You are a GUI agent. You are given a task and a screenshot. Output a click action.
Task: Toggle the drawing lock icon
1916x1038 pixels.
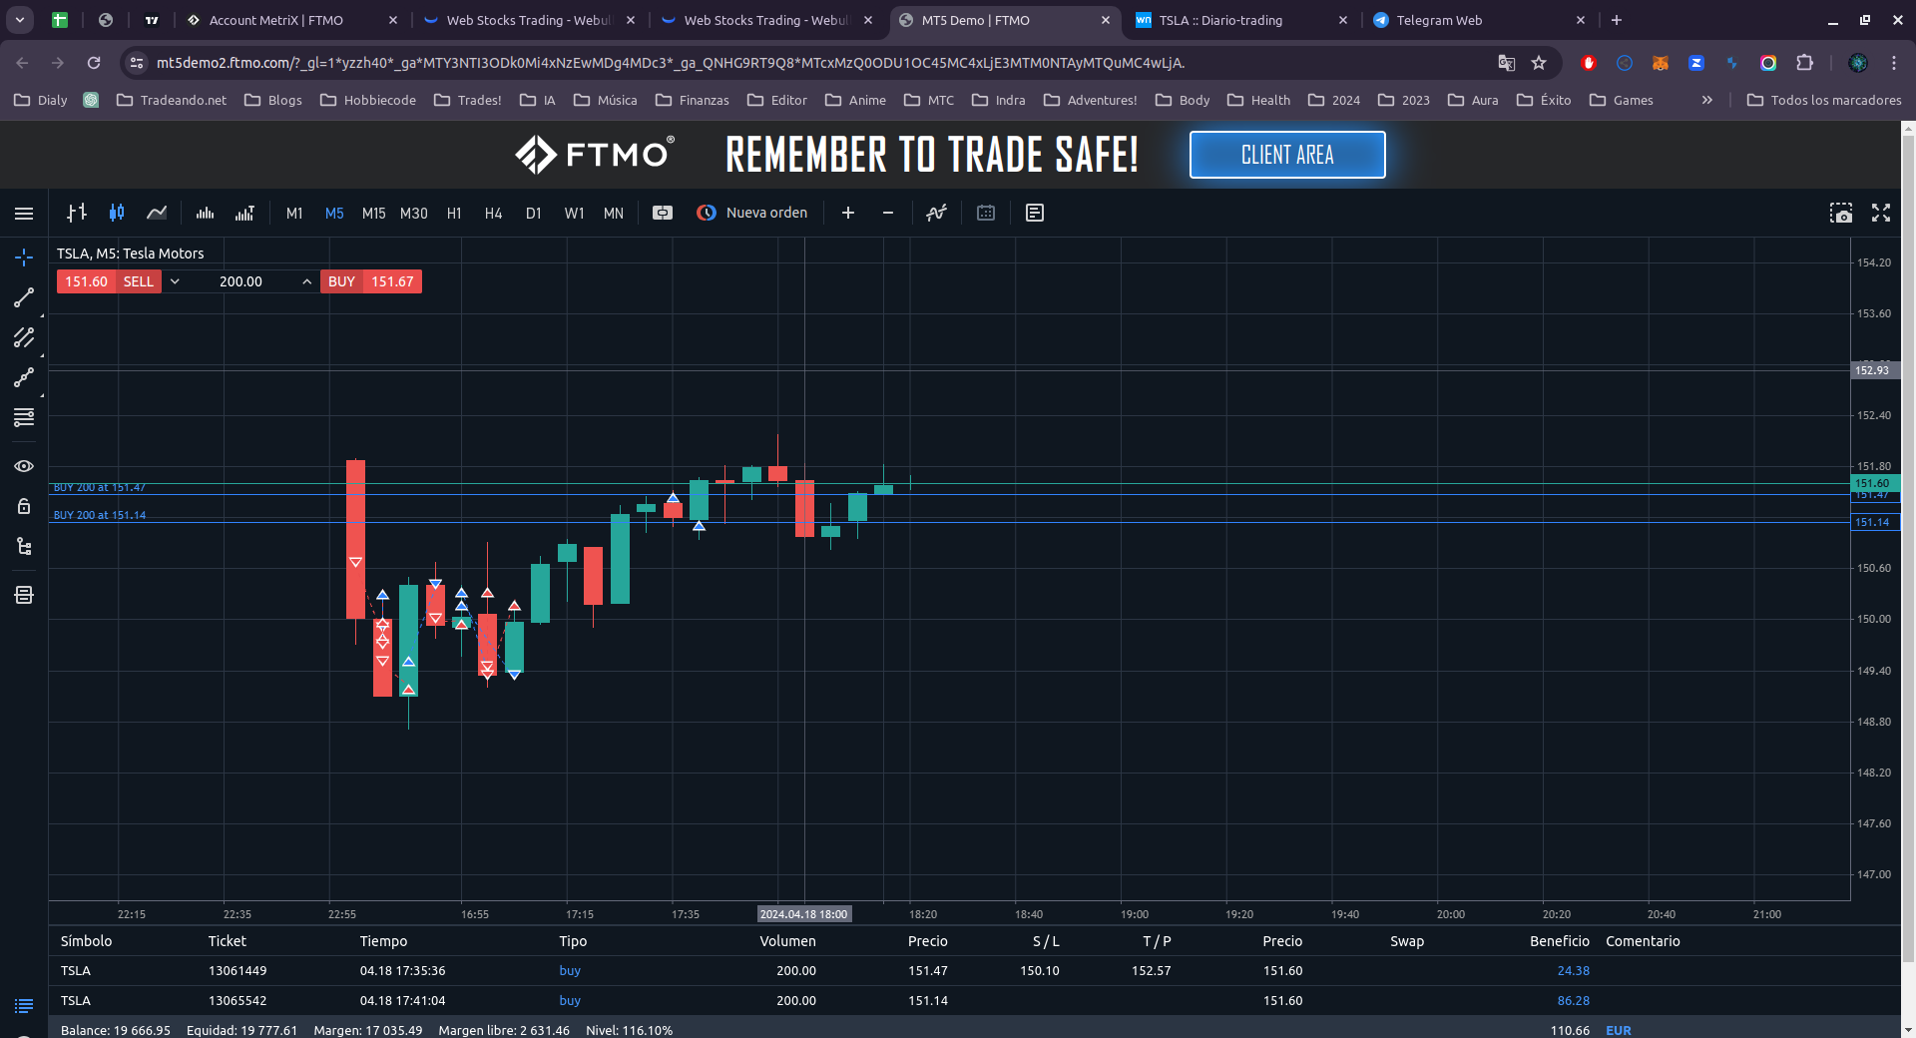(24, 506)
